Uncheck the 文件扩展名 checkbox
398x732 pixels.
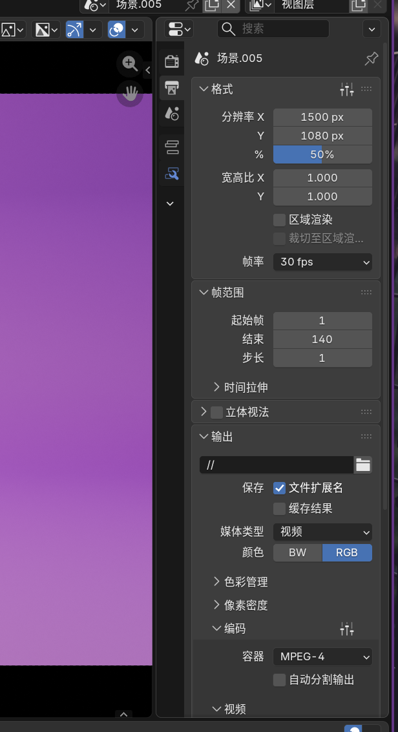(279, 488)
